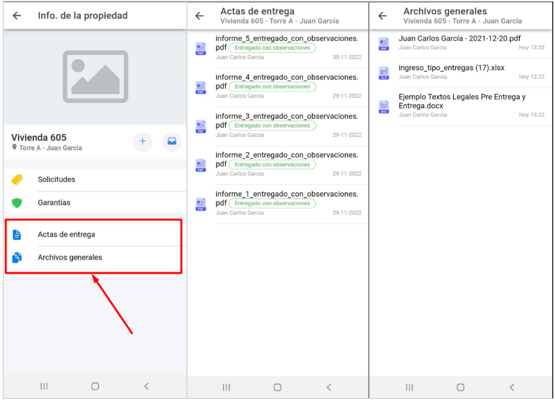Tap the property image placeholder
The image size is (555, 402).
(95, 76)
